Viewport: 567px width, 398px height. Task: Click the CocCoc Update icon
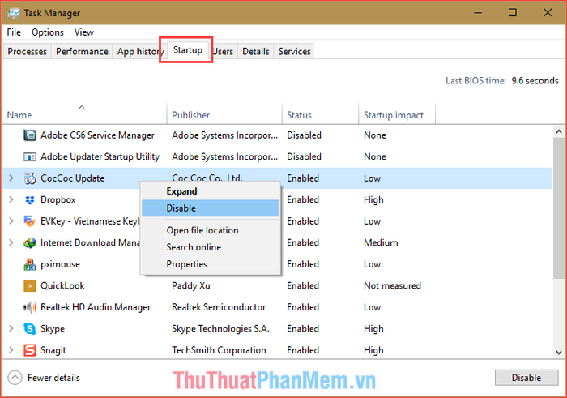[x=30, y=178]
